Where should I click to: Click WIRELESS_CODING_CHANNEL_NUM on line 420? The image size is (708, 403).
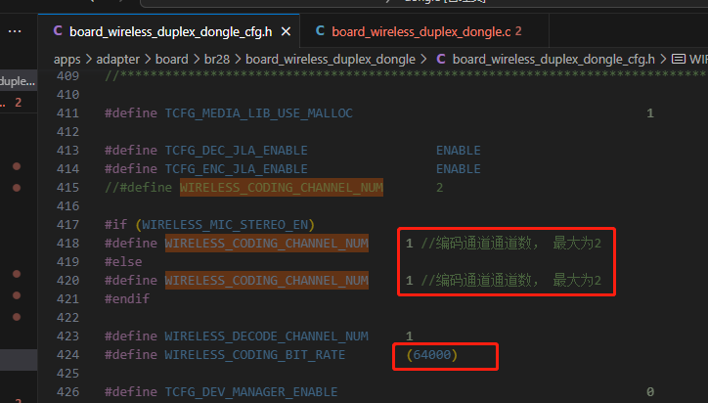(266, 281)
